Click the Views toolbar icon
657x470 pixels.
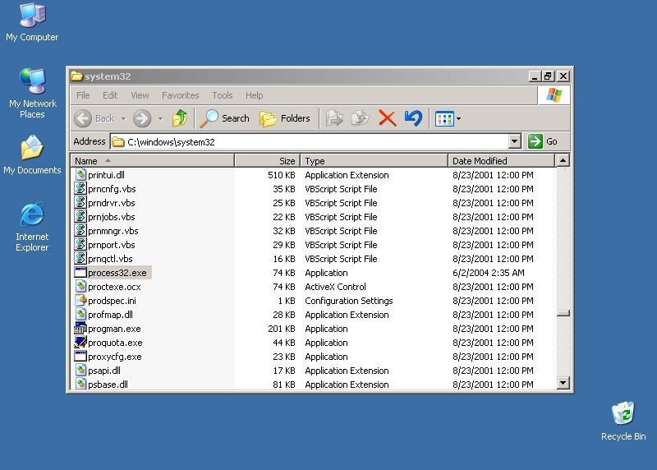click(444, 119)
